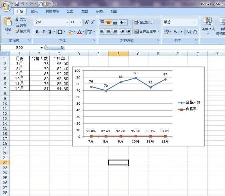This screenshot has width=225, height=196.
Task: Switch to the 插入 ribbon tab
Action: pos(34,11)
